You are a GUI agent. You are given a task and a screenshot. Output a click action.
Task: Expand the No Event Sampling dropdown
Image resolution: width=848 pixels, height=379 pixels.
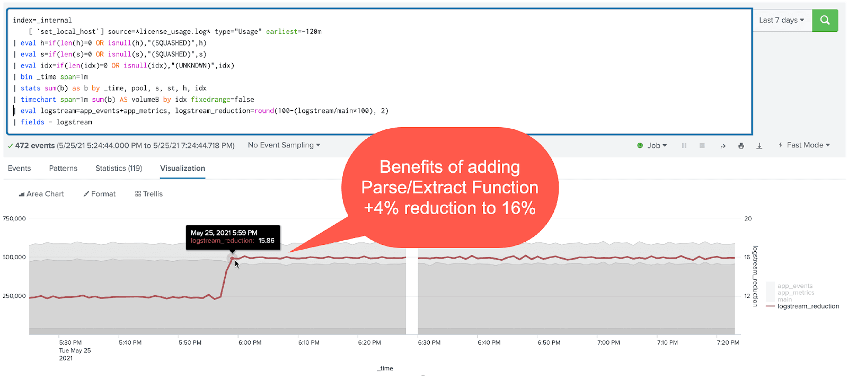284,145
